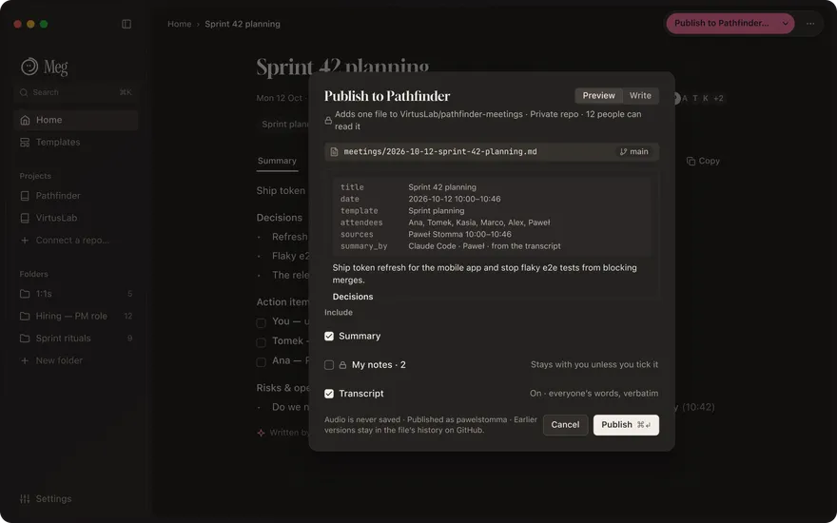The width and height of the screenshot is (837, 523).
Task: Check the 'You —' action item checkbox
Action: tap(261, 322)
